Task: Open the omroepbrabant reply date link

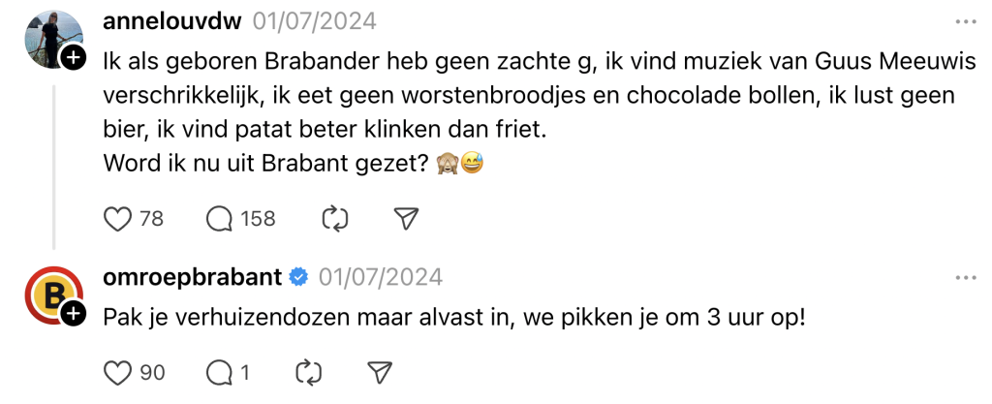Action: pyautogui.click(x=381, y=277)
